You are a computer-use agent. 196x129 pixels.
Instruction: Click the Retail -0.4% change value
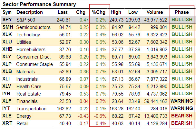(100, 124)
